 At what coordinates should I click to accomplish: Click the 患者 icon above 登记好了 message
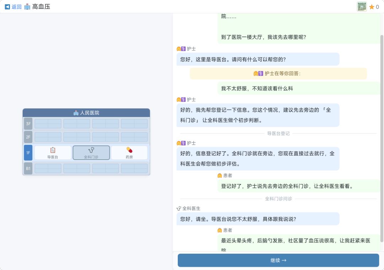[220, 175]
